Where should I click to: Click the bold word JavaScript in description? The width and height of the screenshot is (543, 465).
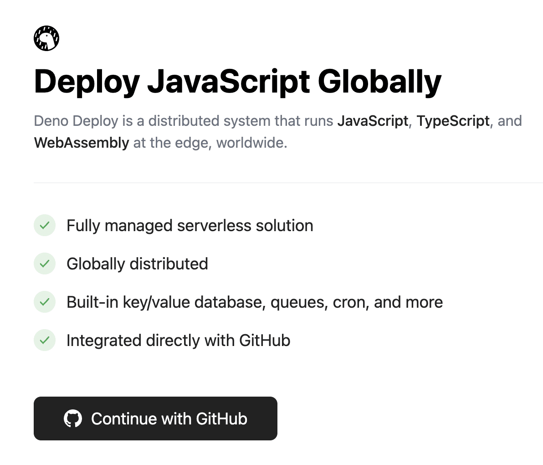(x=373, y=121)
